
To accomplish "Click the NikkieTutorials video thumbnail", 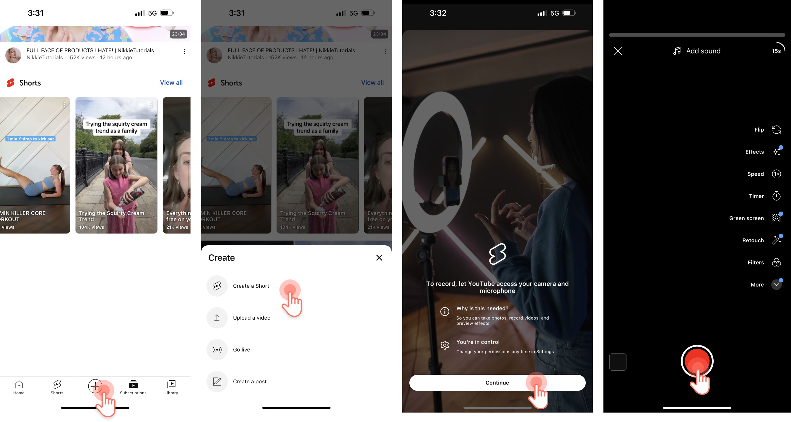I will 95,29.
